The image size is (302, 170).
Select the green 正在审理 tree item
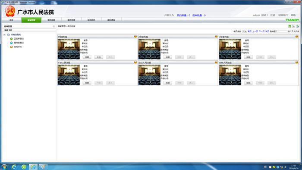(x=17, y=39)
